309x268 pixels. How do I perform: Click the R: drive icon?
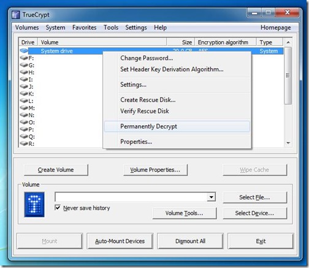(x=24, y=144)
